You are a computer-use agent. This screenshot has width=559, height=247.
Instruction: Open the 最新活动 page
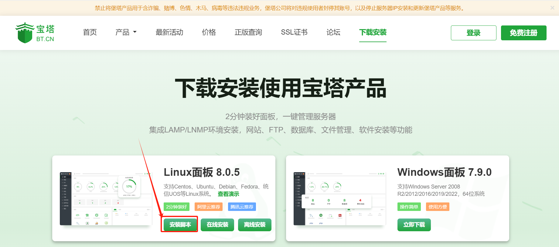[169, 32]
